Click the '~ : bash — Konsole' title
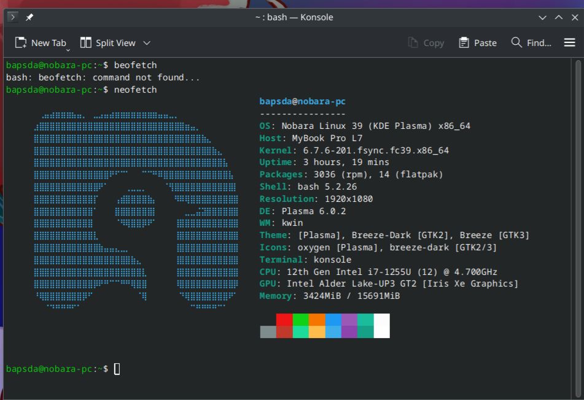 [294, 17]
